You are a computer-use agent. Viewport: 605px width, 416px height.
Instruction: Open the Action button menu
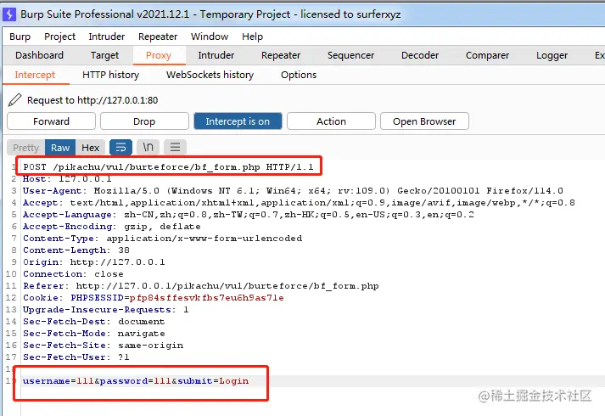pyautogui.click(x=331, y=121)
